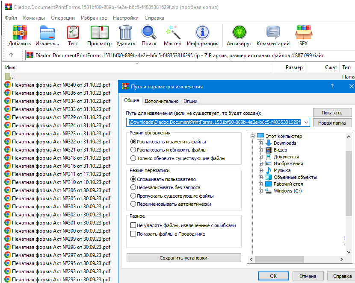
Task: Switch to Дополнительно tab
Action: (161, 101)
